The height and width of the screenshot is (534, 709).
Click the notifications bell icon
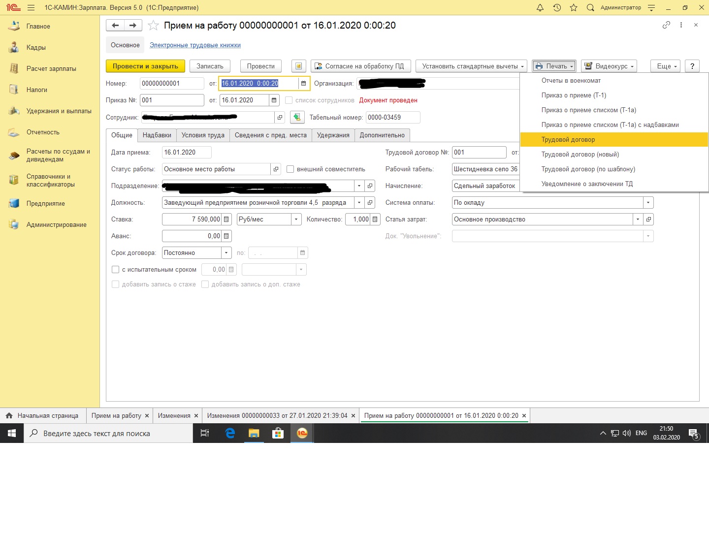point(540,8)
